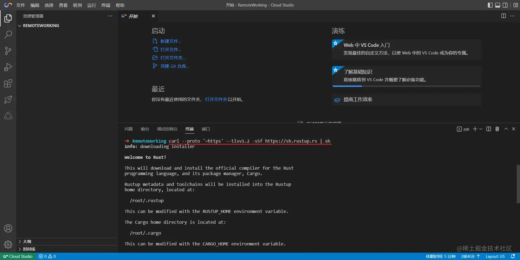Switch to the 调试控制台 panel tab

[x=167, y=129]
